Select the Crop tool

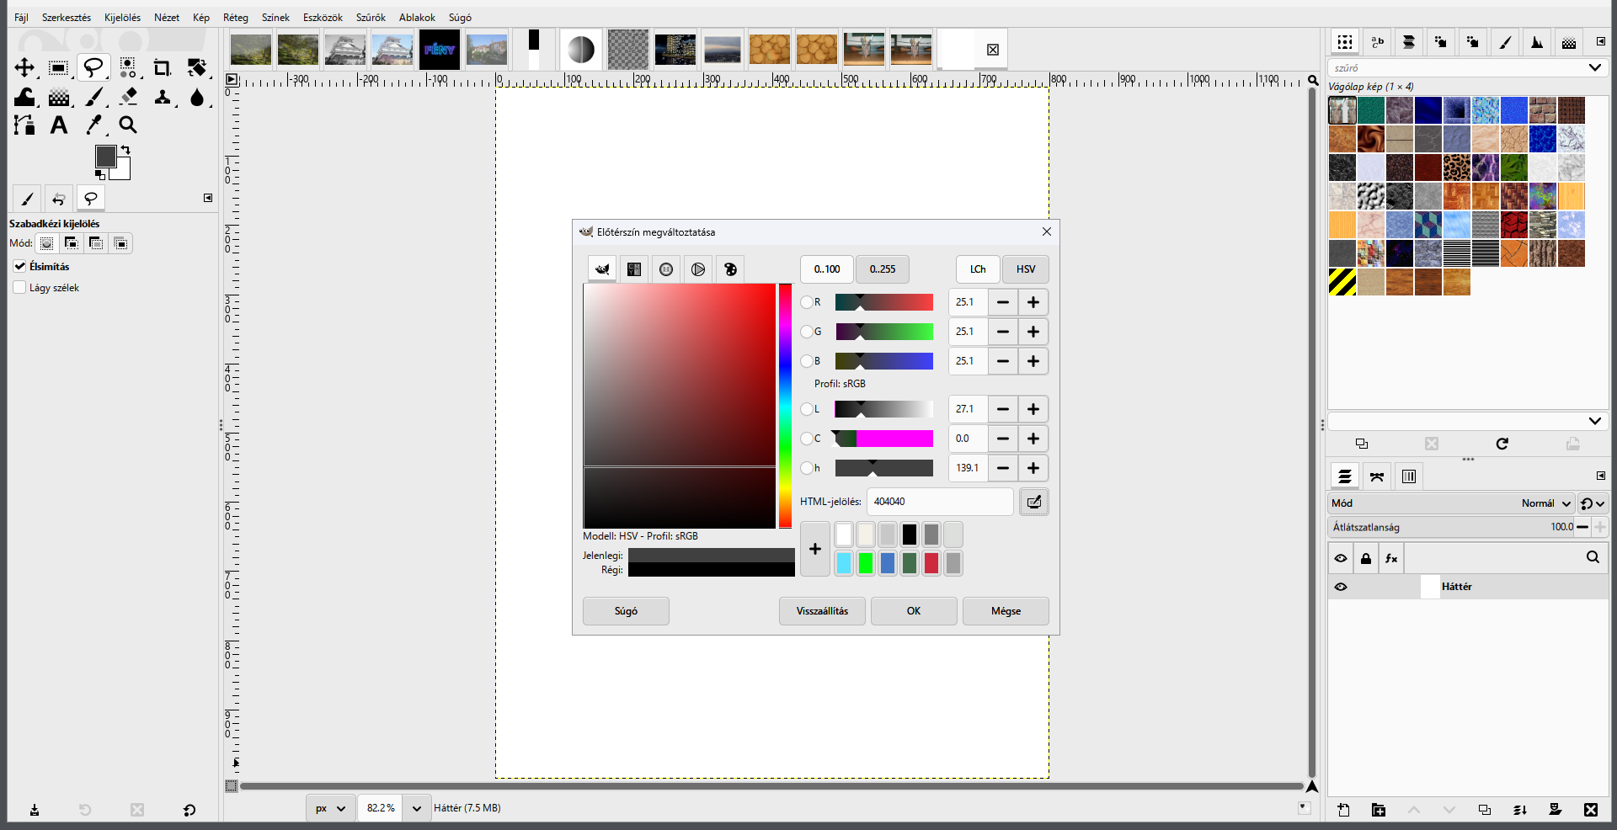point(162,68)
